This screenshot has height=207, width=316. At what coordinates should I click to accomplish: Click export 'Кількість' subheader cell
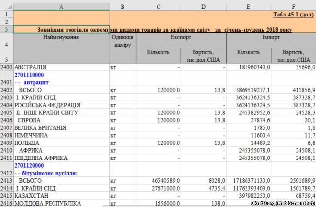[x=158, y=56]
